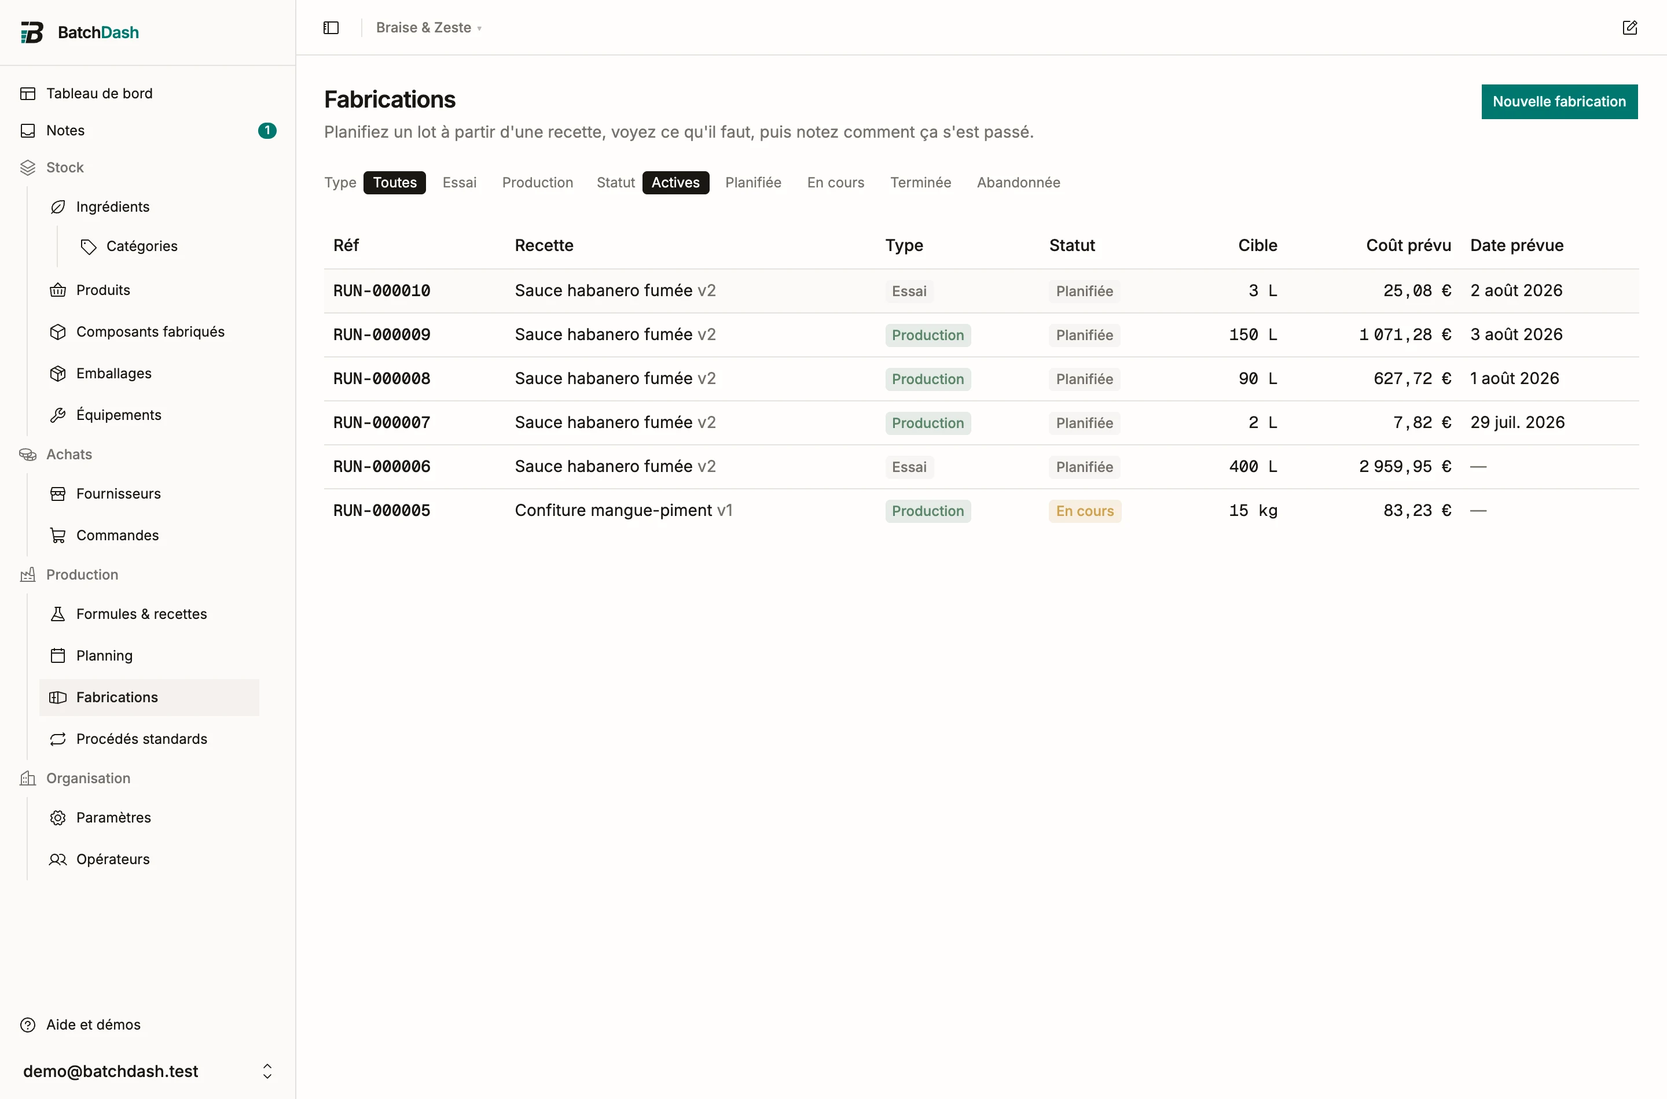Screen dimensions: 1667x1099
Task: Click the Fabrications icon in sidebar
Action: [58, 698]
